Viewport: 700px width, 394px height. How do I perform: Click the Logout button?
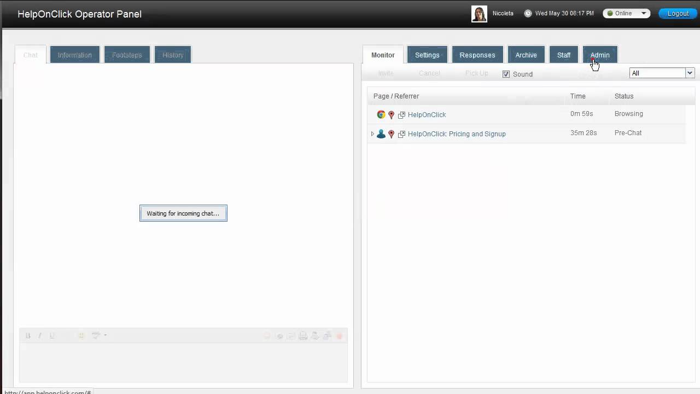678,14
